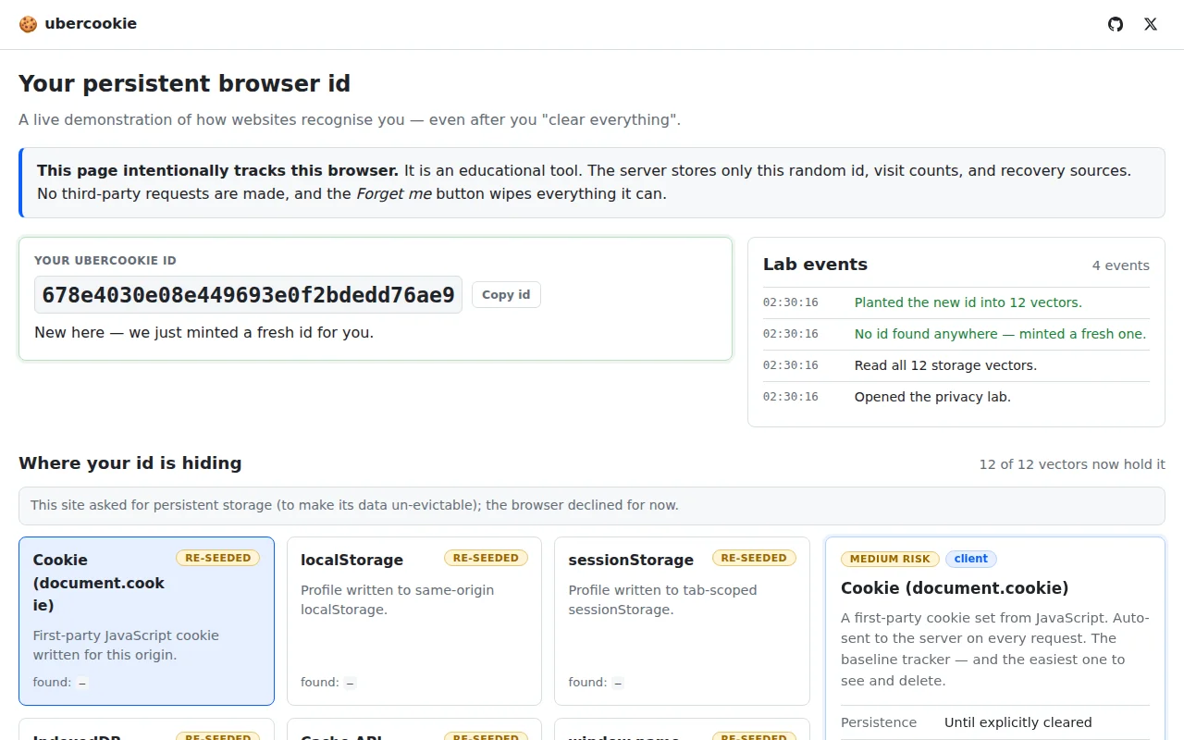1184x740 pixels.
Task: Click 'Where your id is hiding' heading
Action: click(130, 463)
